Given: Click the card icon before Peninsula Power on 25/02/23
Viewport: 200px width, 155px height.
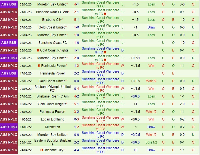Looking at the screenshot, I should click(x=39, y=66).
